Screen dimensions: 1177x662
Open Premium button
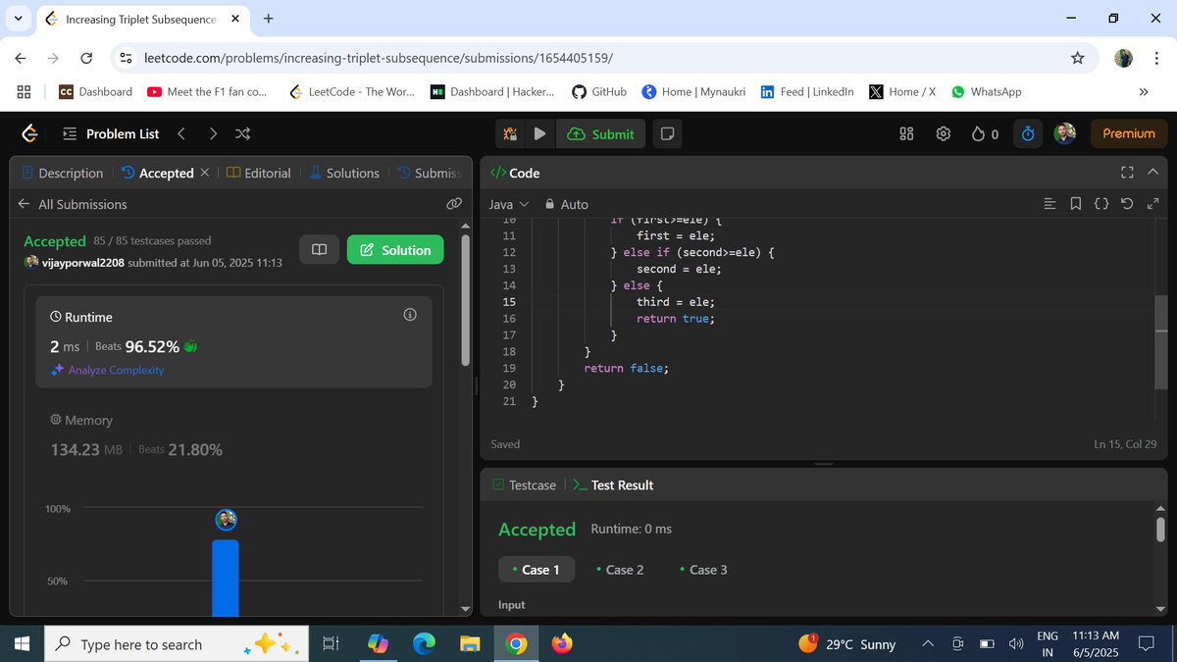[1129, 133]
